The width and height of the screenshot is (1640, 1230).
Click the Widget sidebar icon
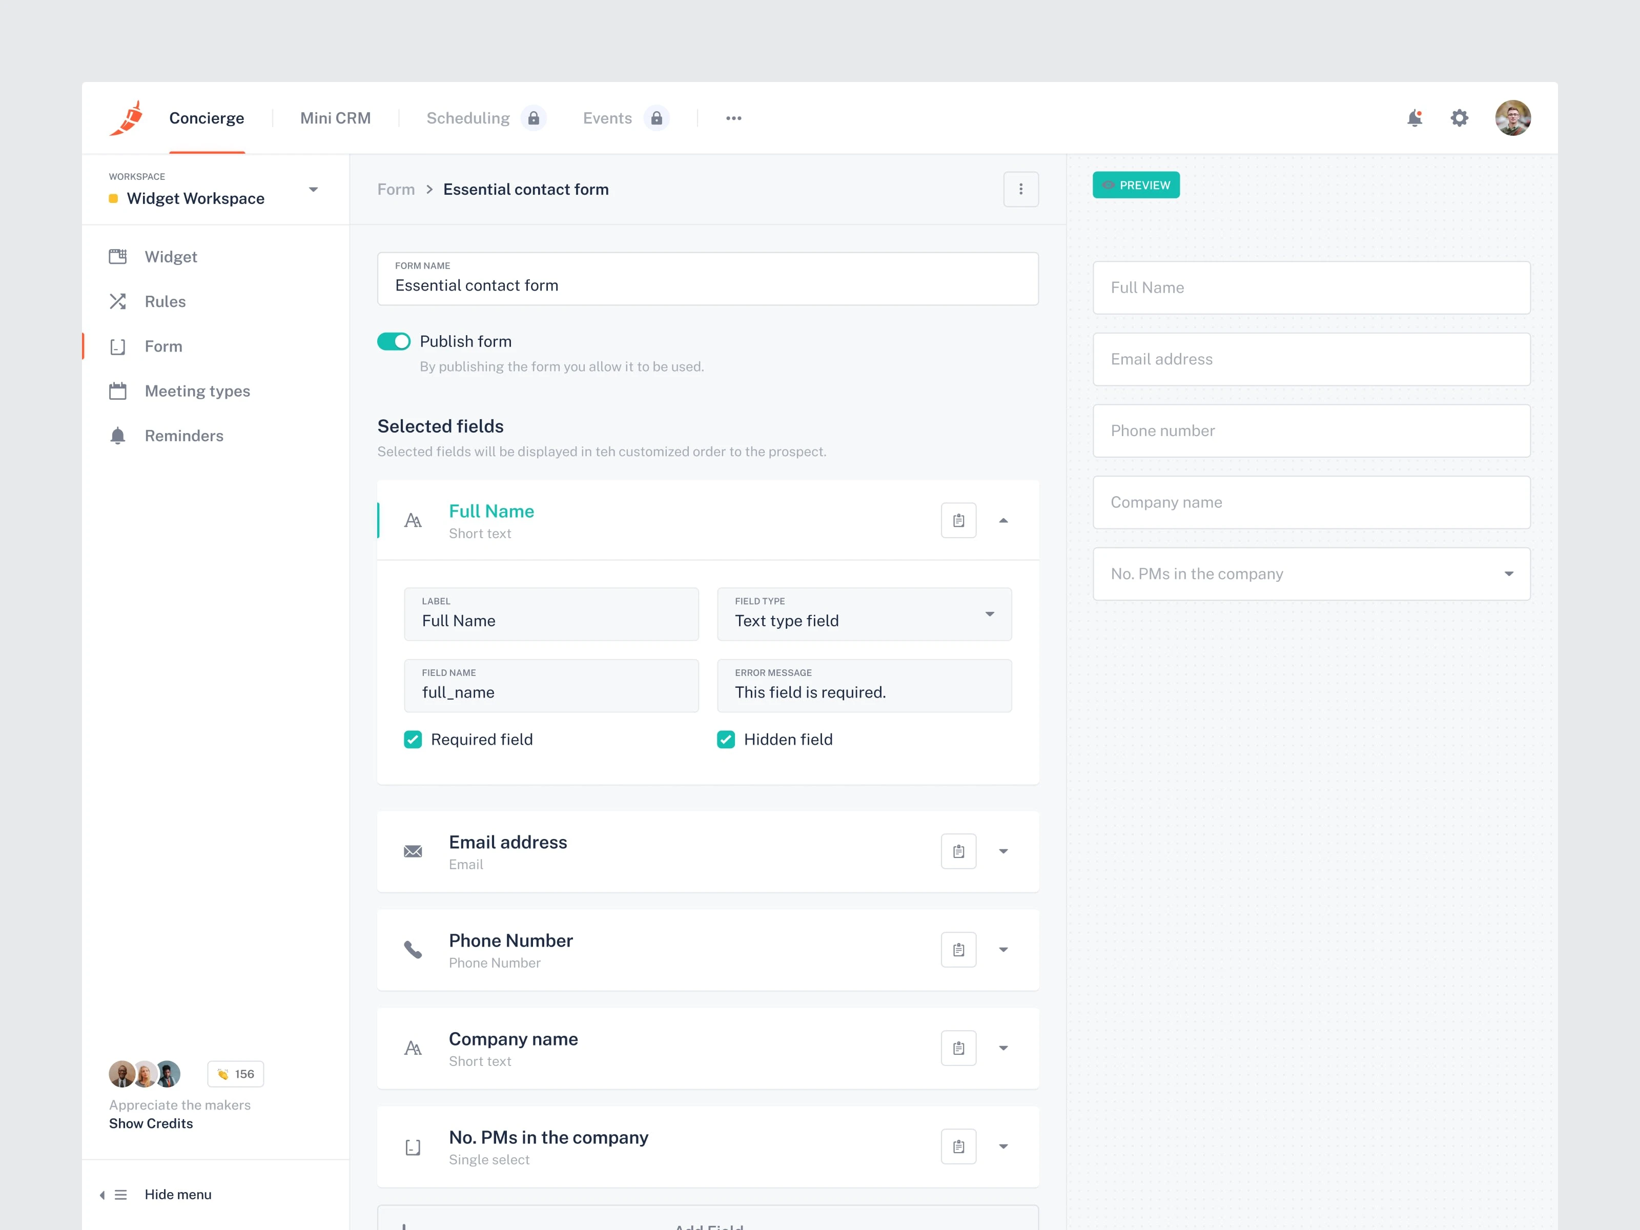tap(118, 257)
